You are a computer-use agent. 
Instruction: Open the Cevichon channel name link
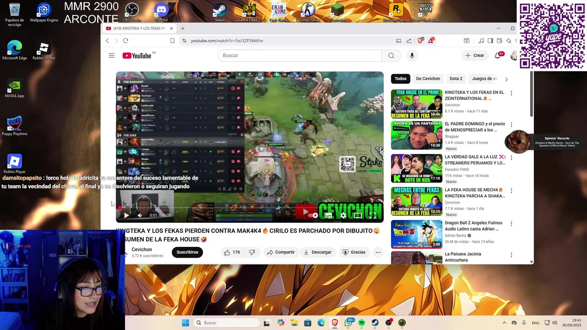(142, 249)
